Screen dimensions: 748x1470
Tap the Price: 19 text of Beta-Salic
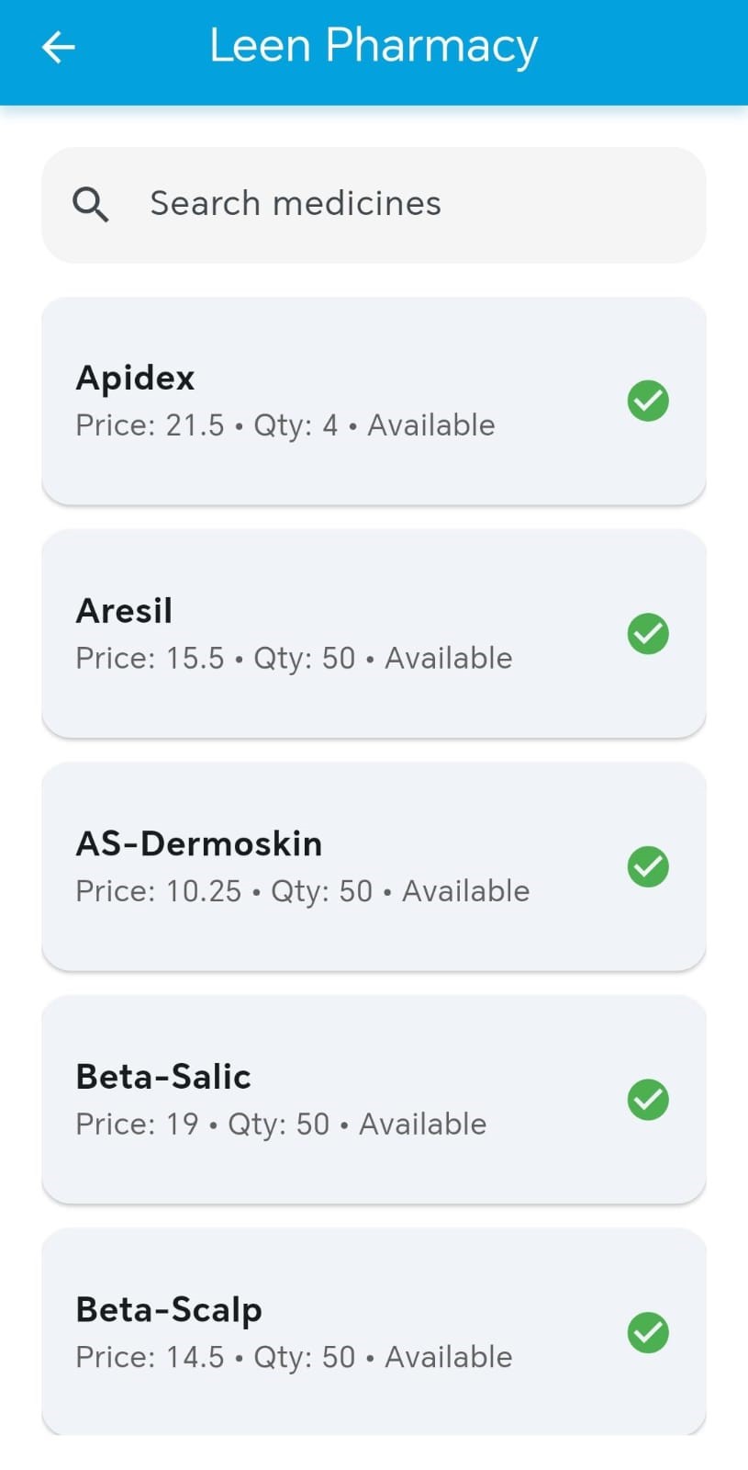(137, 1124)
